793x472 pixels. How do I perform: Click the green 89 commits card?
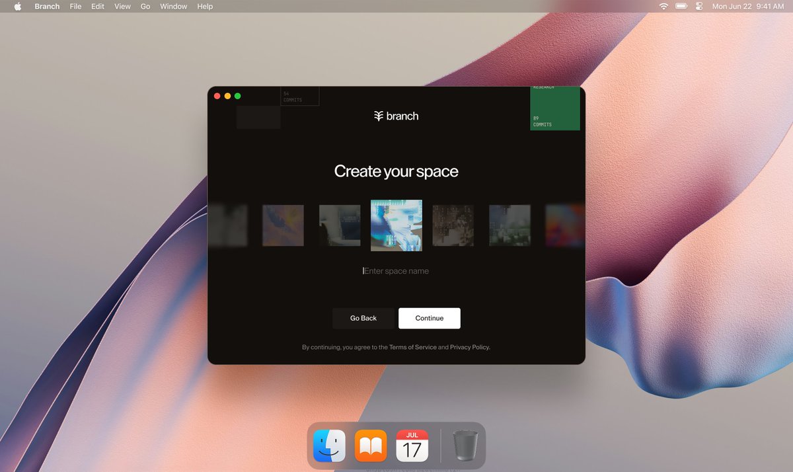[x=555, y=108]
